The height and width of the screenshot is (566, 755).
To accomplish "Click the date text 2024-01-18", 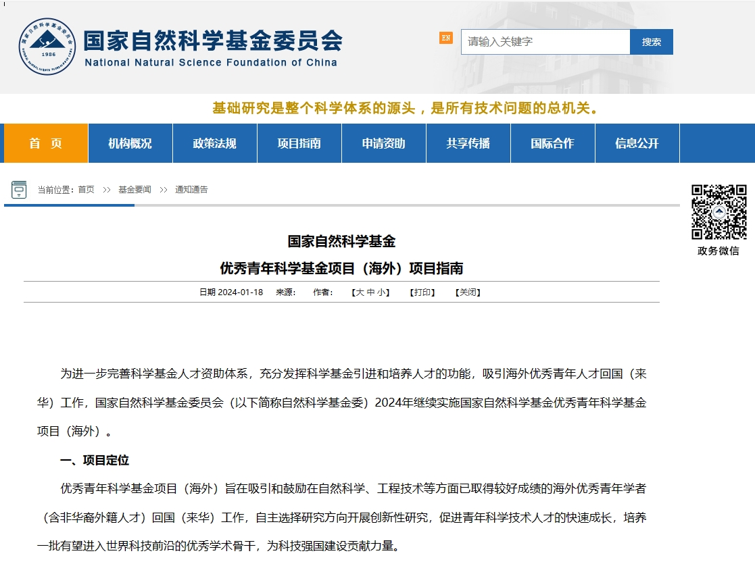I will (240, 292).
